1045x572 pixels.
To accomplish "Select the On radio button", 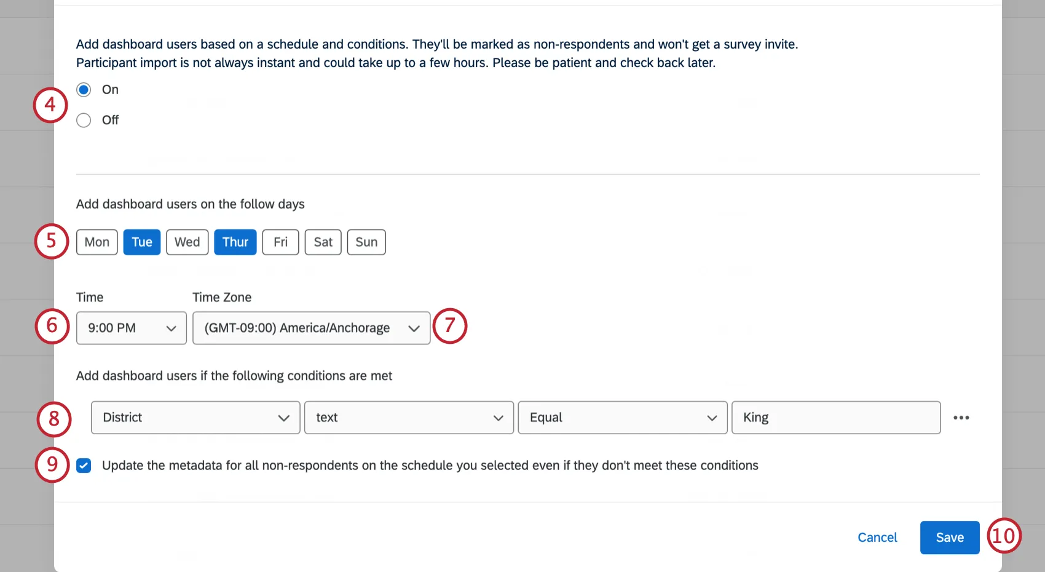I will pos(84,89).
